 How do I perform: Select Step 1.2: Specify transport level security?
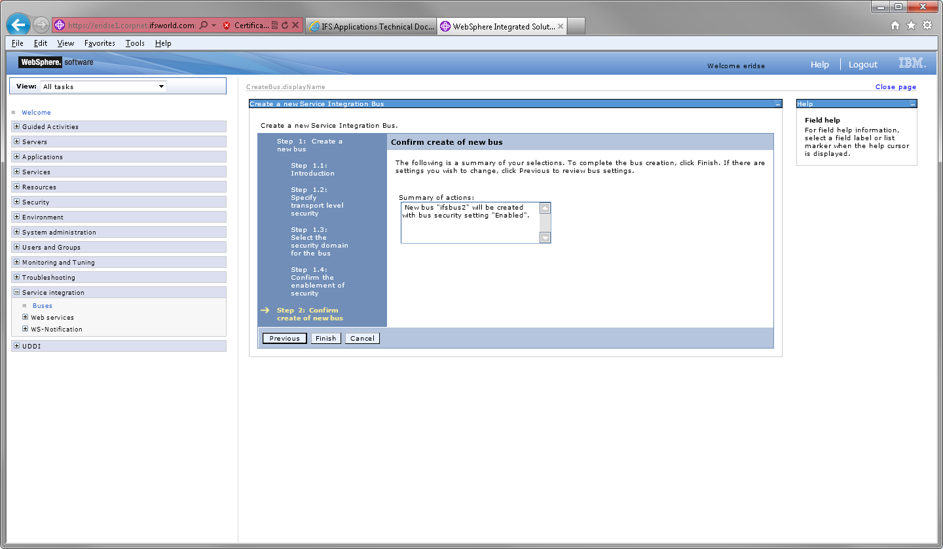pyautogui.click(x=317, y=202)
